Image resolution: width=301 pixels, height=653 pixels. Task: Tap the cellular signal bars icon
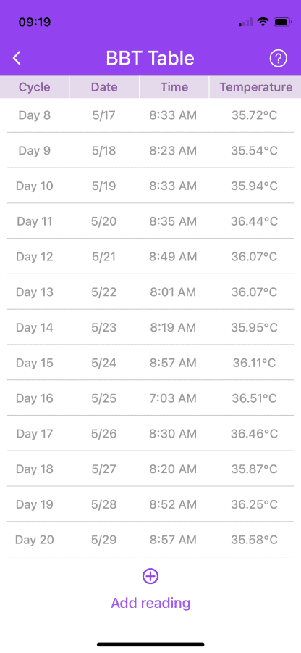point(245,22)
